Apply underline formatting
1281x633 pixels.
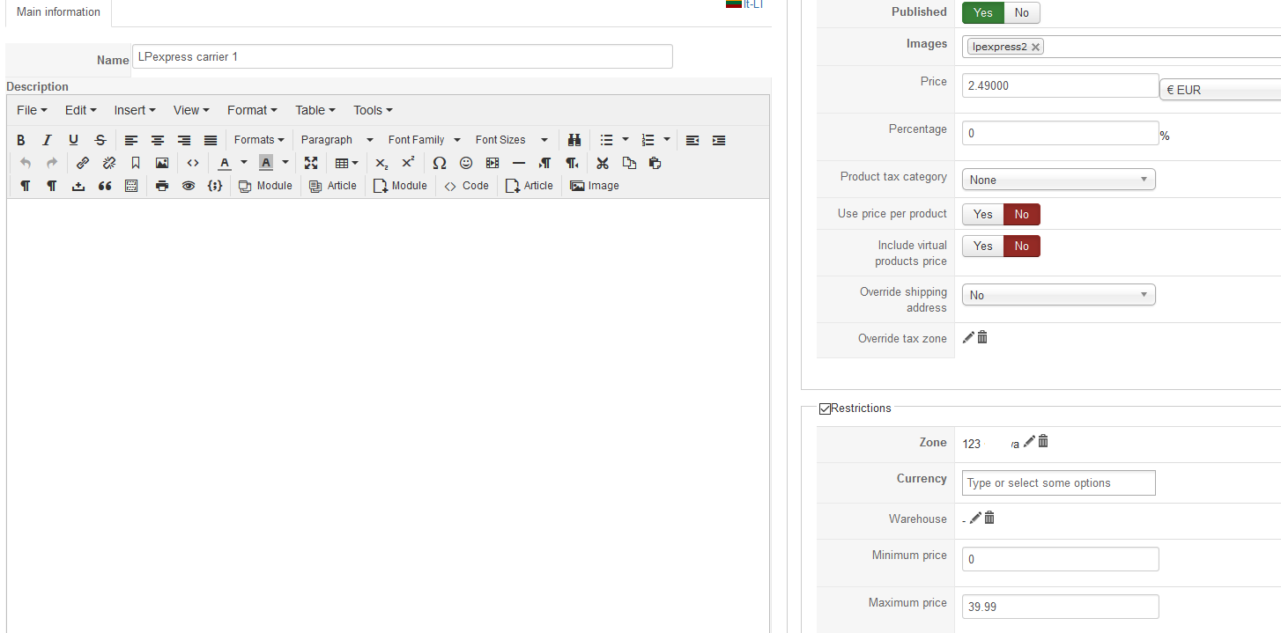74,140
